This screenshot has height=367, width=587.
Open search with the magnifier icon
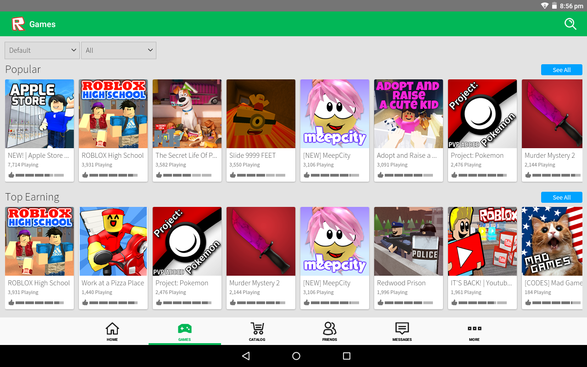pos(570,24)
